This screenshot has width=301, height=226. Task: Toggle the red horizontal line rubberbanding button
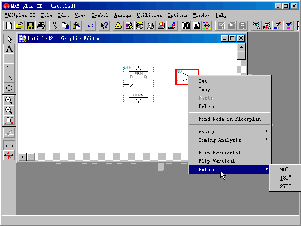click(x=8, y=146)
